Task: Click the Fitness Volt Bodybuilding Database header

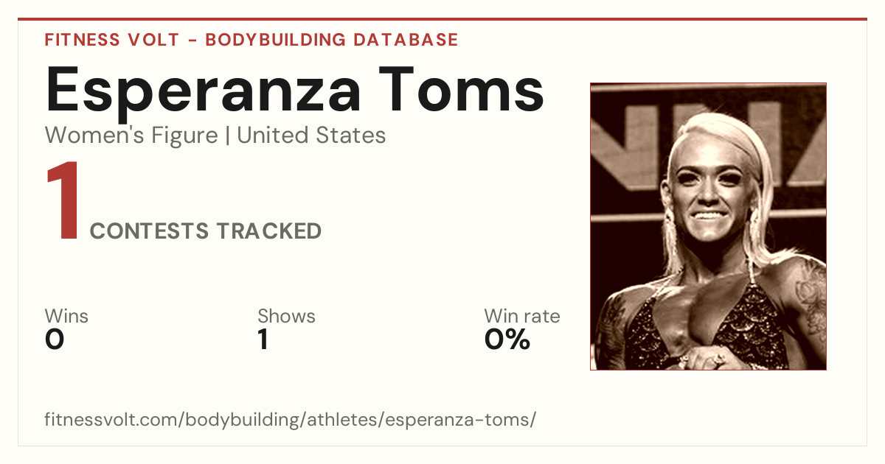Action: pyautogui.click(x=251, y=40)
